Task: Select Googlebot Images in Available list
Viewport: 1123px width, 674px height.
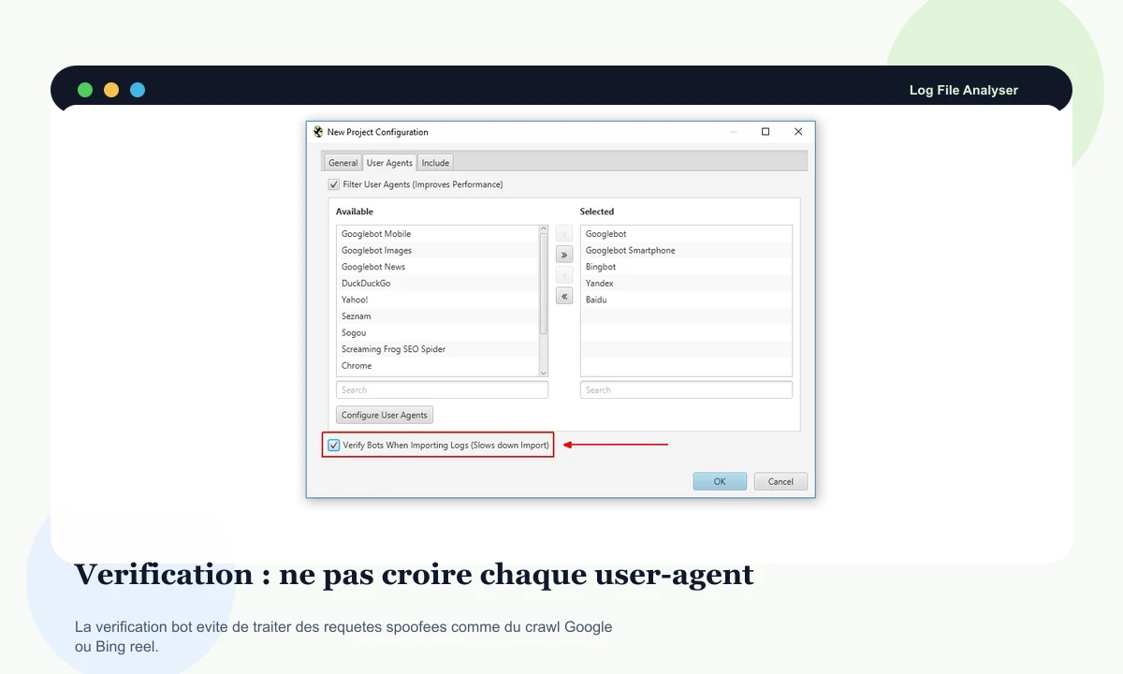Action: coord(437,250)
